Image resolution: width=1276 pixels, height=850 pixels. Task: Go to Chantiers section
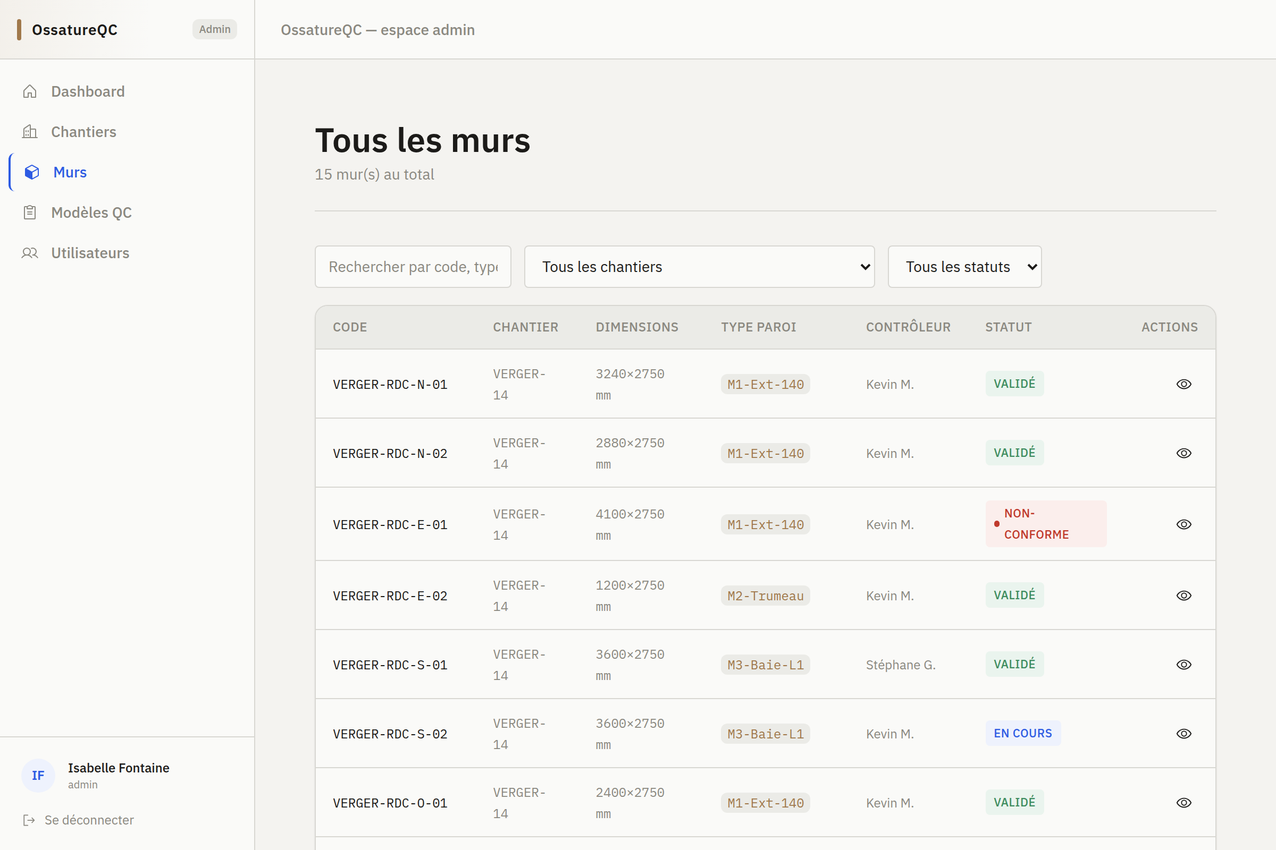point(127,132)
